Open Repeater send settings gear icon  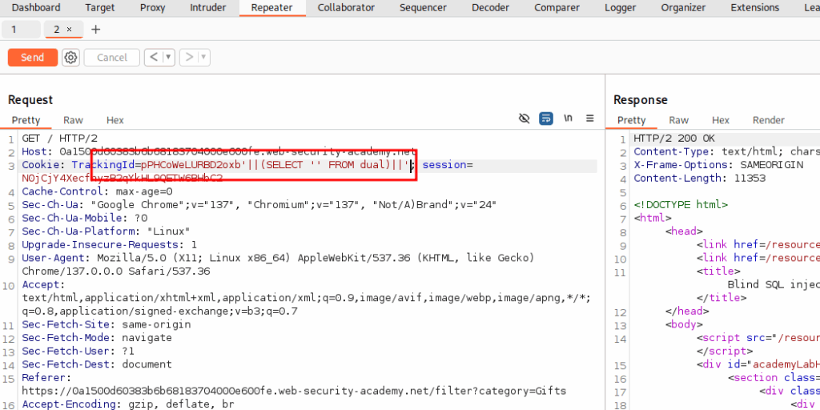[x=71, y=58]
